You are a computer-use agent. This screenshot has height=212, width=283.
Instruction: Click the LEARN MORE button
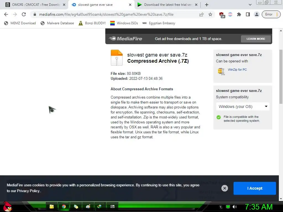click(x=256, y=39)
